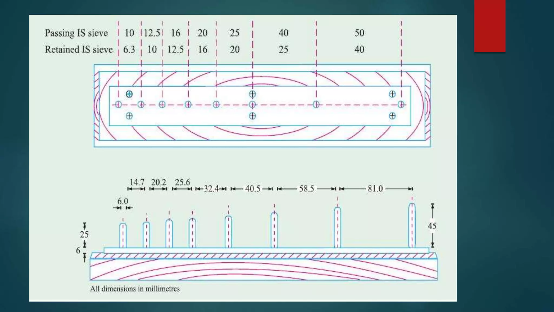Click the bold crosshair screw at plate's upper-left

129,94
